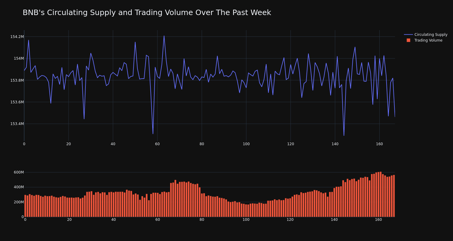Viewport: 453px width, 241px height.
Task: Click the tallest volume bar near 161
Action: pyautogui.click(x=381, y=194)
